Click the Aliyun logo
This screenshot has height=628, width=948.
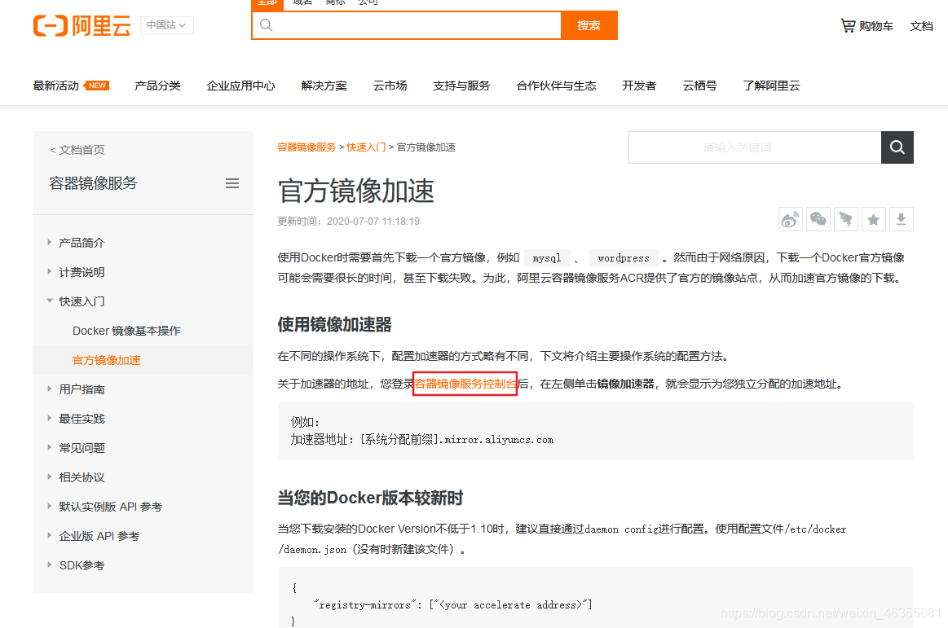[x=82, y=26]
